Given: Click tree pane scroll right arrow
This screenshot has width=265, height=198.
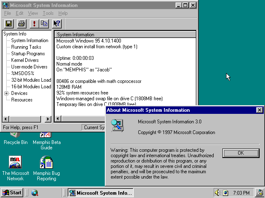Looking at the screenshot, I should (x=48, y=119).
